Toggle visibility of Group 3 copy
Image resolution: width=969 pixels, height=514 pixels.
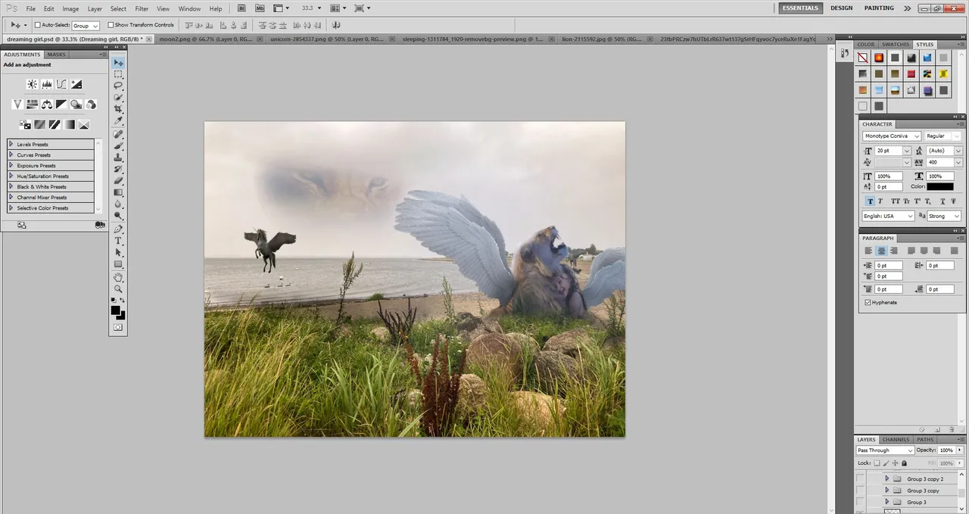click(860, 491)
